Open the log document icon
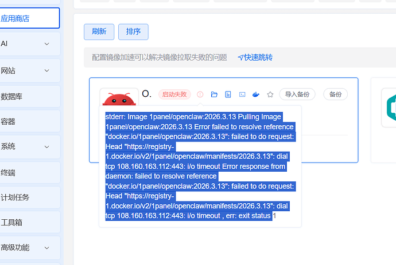396x265 pixels. click(228, 94)
